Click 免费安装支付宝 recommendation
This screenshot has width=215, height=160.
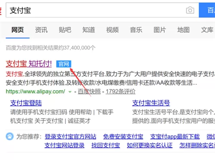[123, 136]
